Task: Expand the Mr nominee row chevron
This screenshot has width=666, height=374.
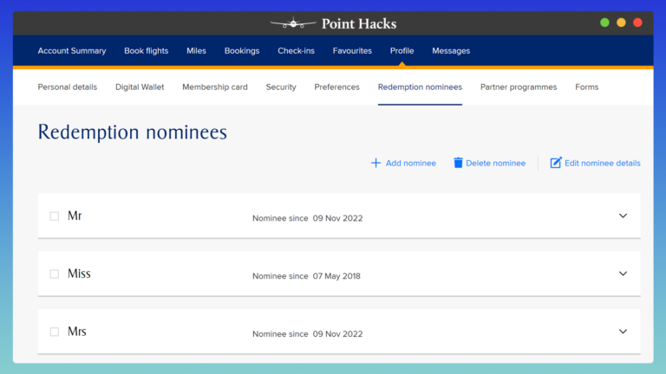Action: tap(623, 216)
